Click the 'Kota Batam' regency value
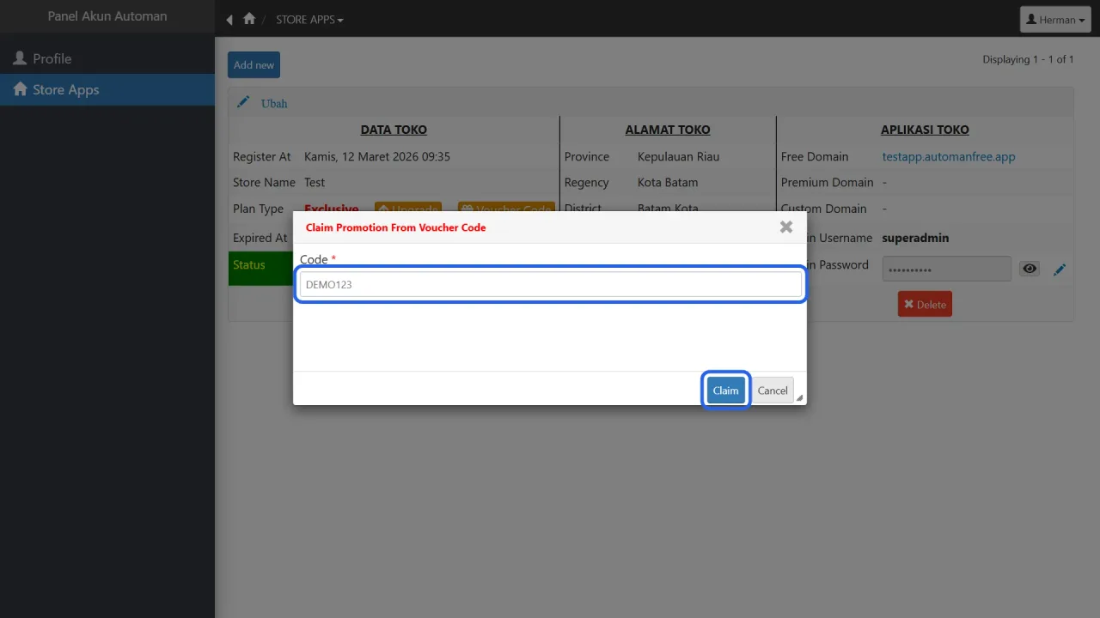Image resolution: width=1100 pixels, height=618 pixels. pos(668,182)
